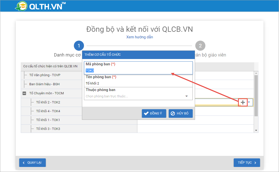Click the TIẾP TỤC continue button

247,163
